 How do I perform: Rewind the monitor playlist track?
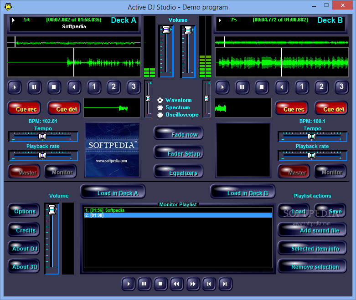176,284
